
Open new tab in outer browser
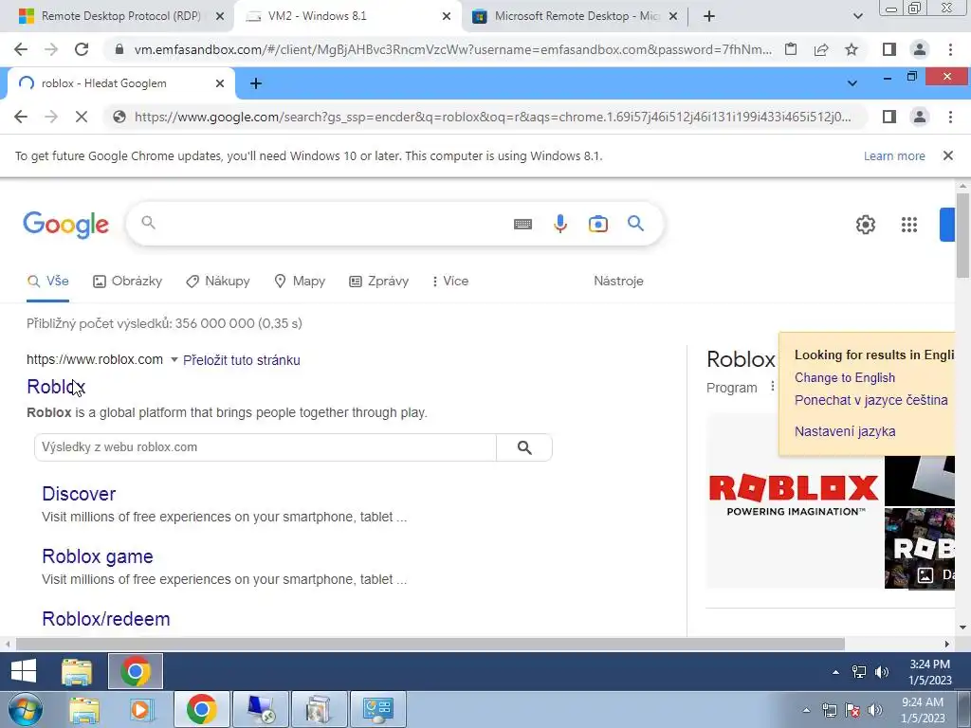coord(709,16)
